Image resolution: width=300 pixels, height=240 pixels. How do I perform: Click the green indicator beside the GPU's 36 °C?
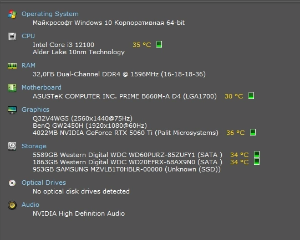click(x=253, y=132)
